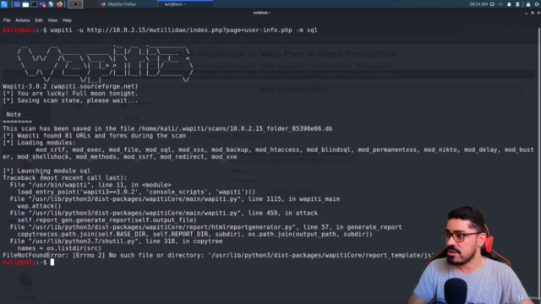Viewport: 541px width, 304px height.
Task: Click the 09:14 AM panel clock
Action: (x=478, y=4)
